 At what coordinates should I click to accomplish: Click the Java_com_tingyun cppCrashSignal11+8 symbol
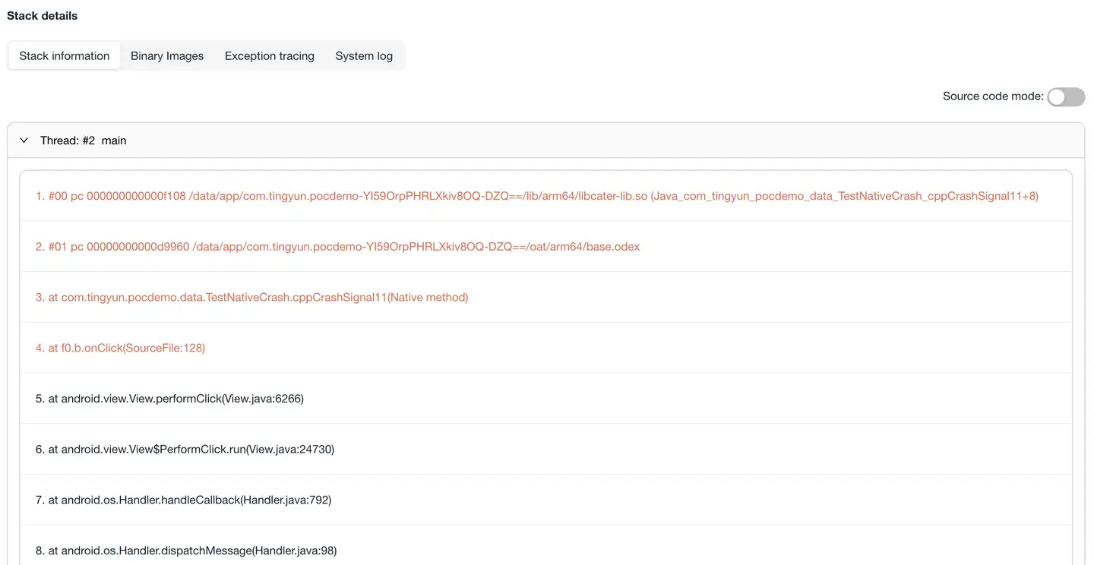tap(845, 196)
